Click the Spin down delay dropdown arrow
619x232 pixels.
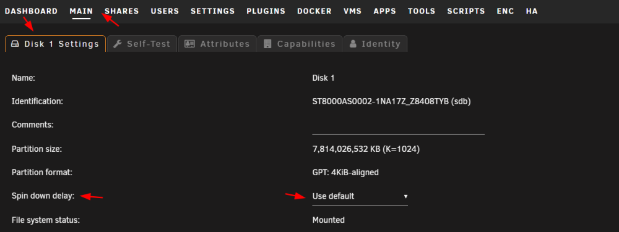coord(405,197)
